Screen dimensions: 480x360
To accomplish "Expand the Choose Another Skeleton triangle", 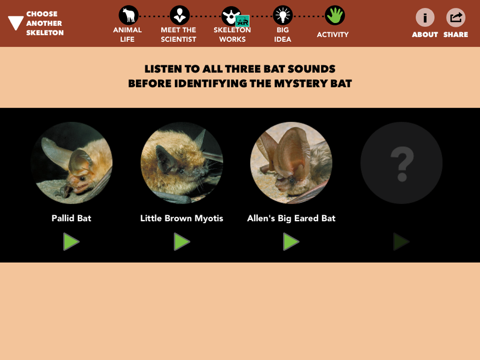I will click(16, 23).
